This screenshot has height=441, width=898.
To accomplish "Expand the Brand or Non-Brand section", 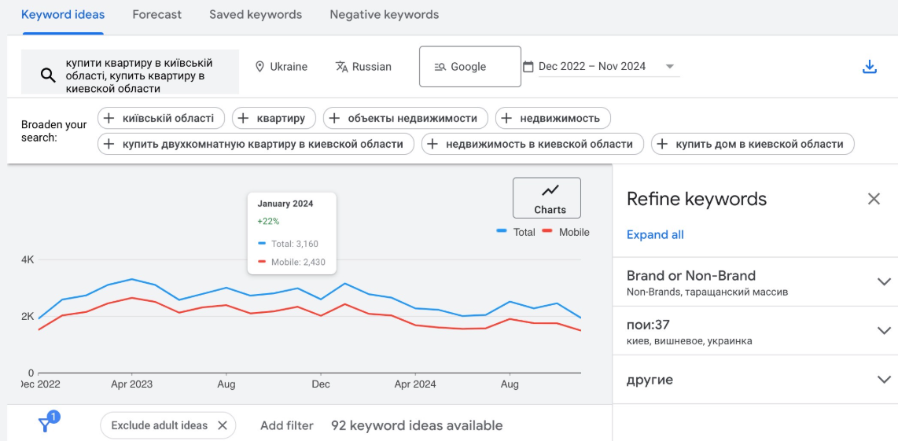I will (883, 281).
